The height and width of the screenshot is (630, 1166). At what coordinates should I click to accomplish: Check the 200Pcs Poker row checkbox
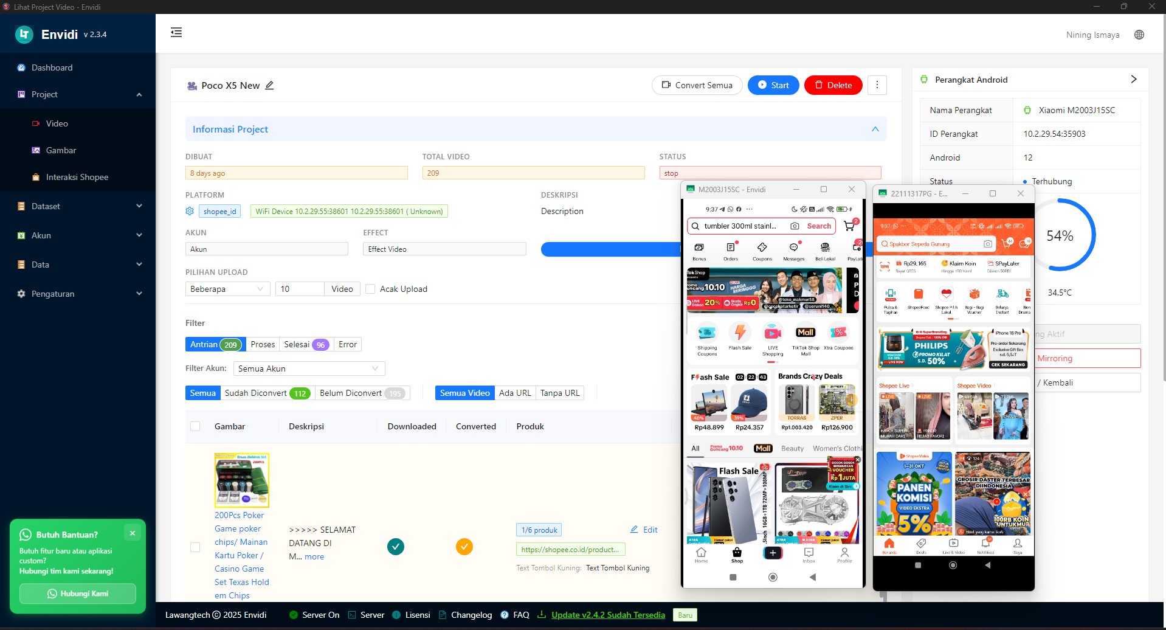195,547
